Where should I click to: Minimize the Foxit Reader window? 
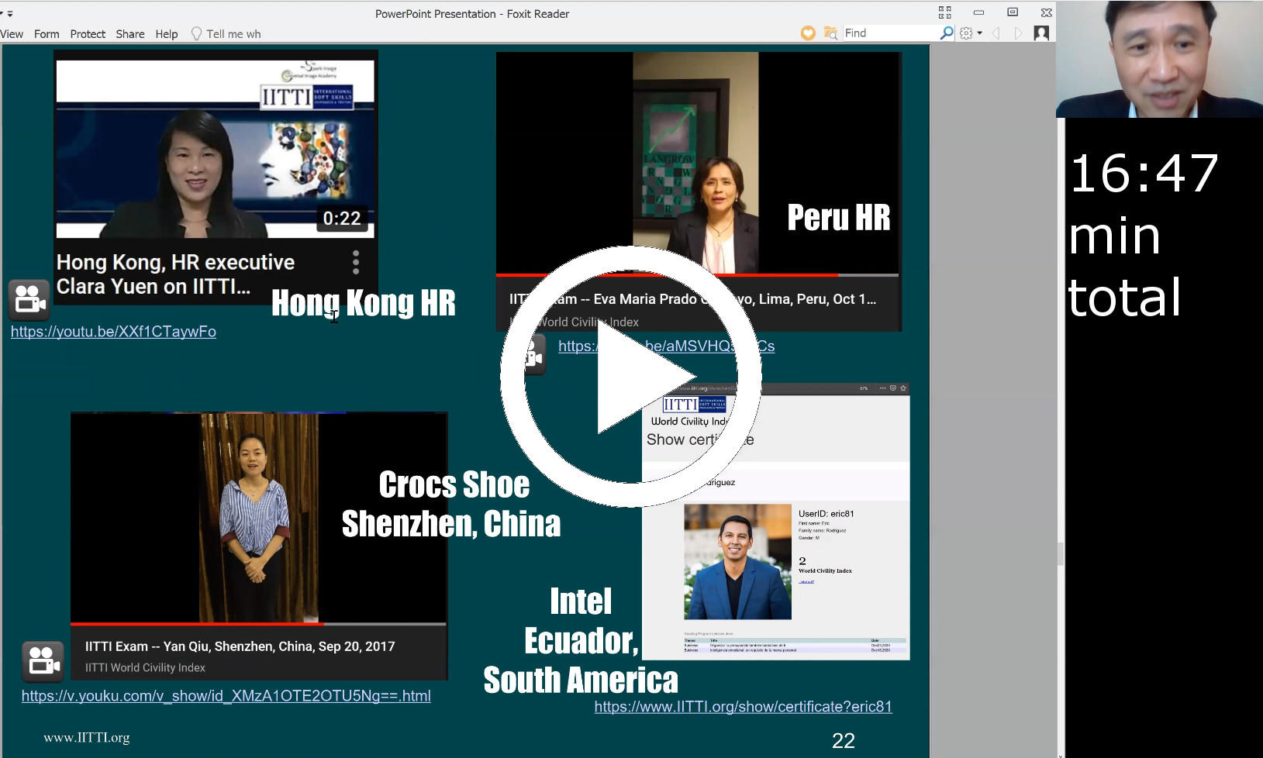[x=978, y=12]
